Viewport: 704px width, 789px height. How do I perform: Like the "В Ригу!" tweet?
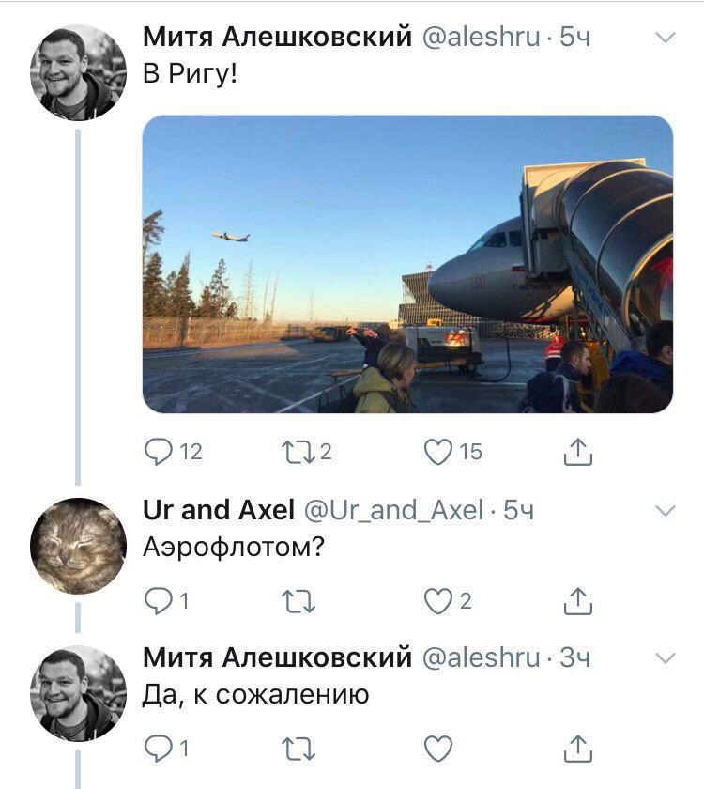tap(438, 452)
